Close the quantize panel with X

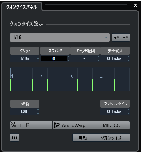coord(136,5)
